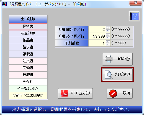Open preview with プレビュー(V) button
The height and width of the screenshot is (115, 144).
[117, 75]
